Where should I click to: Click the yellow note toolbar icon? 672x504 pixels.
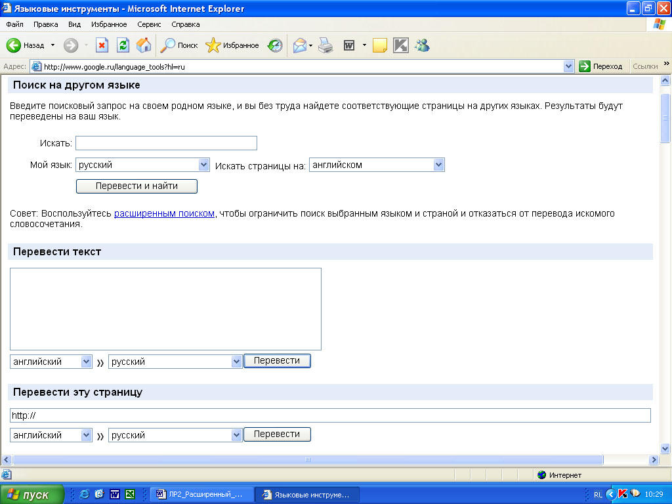(x=380, y=45)
